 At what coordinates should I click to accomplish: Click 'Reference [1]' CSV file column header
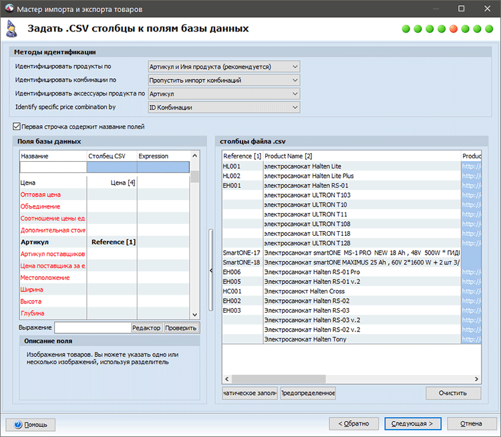242,156
